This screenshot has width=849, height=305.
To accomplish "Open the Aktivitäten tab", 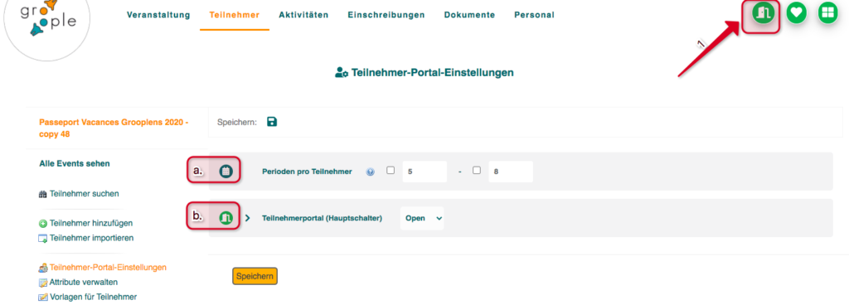I will point(303,15).
